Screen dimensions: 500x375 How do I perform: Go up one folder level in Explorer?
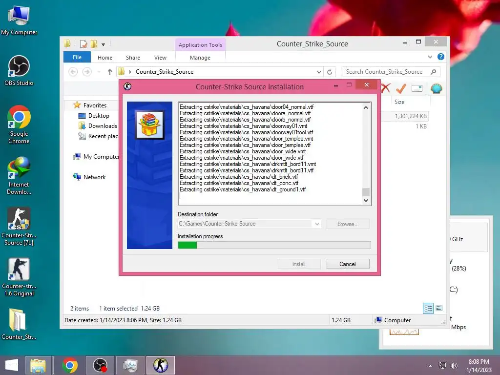pyautogui.click(x=110, y=72)
